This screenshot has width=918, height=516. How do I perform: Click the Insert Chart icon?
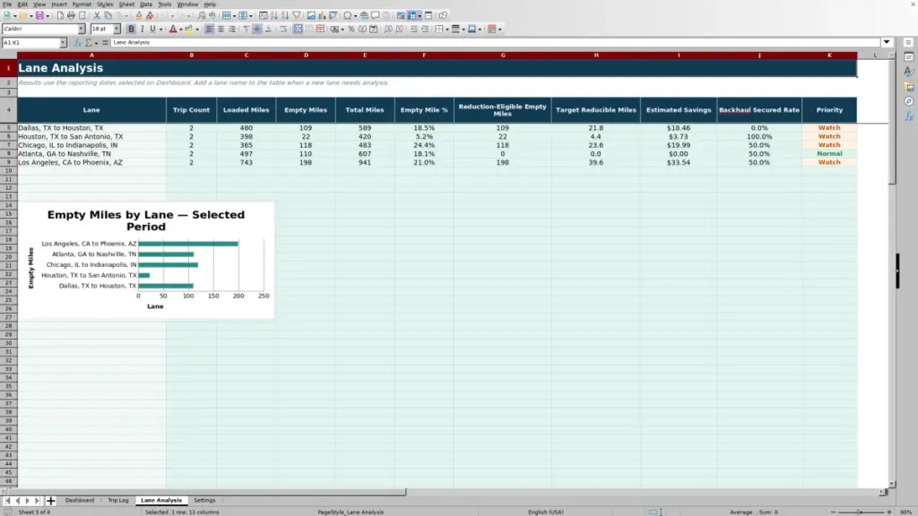tap(322, 16)
